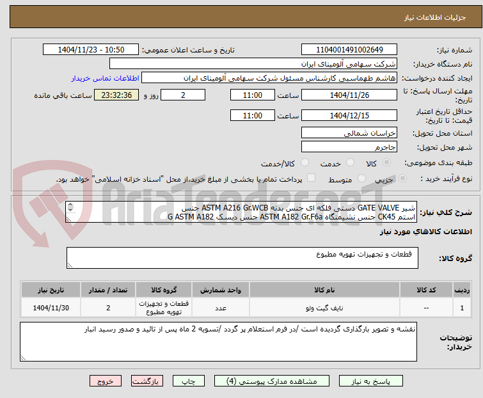Click response deadline date 1404/11/26
Image resolution: width=483 pixels, height=398 pixels.
pyautogui.click(x=349, y=95)
